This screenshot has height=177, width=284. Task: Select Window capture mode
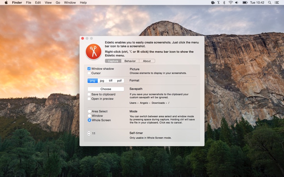89,116
